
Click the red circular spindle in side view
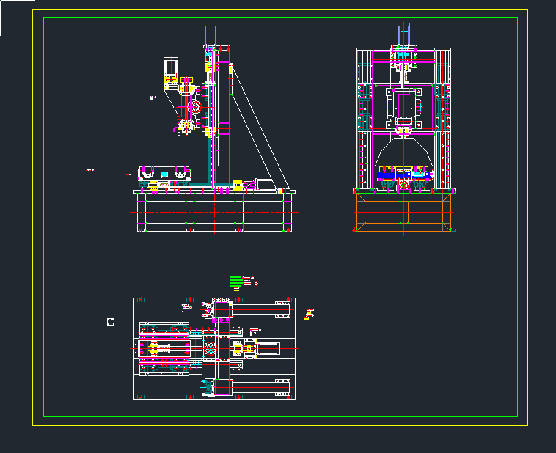click(x=194, y=108)
